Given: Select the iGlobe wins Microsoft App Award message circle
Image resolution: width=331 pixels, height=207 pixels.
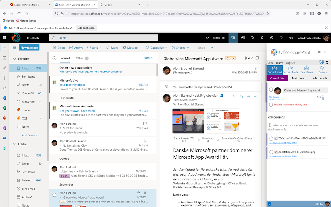Looking at the screenshot, I should [54, 195].
